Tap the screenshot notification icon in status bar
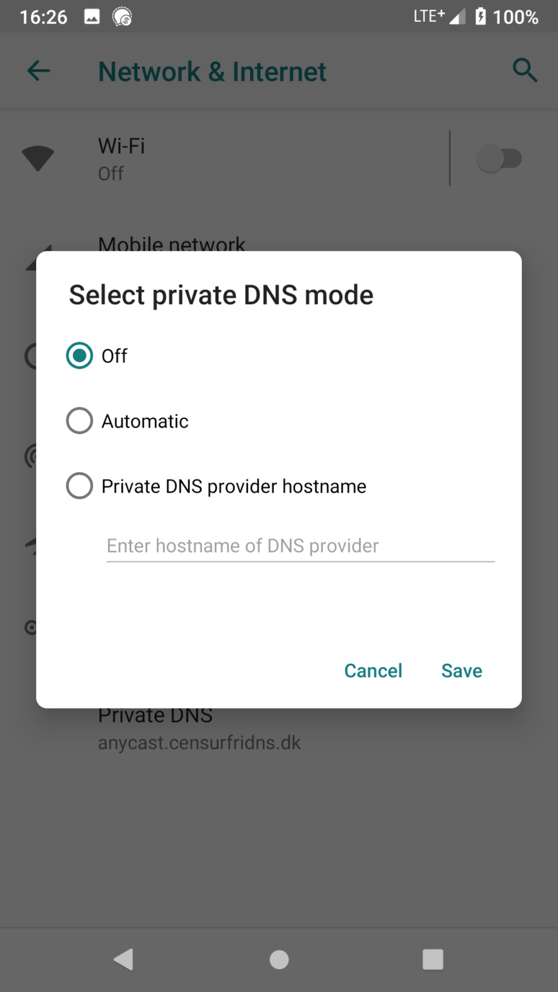This screenshot has width=558, height=992. (92, 16)
